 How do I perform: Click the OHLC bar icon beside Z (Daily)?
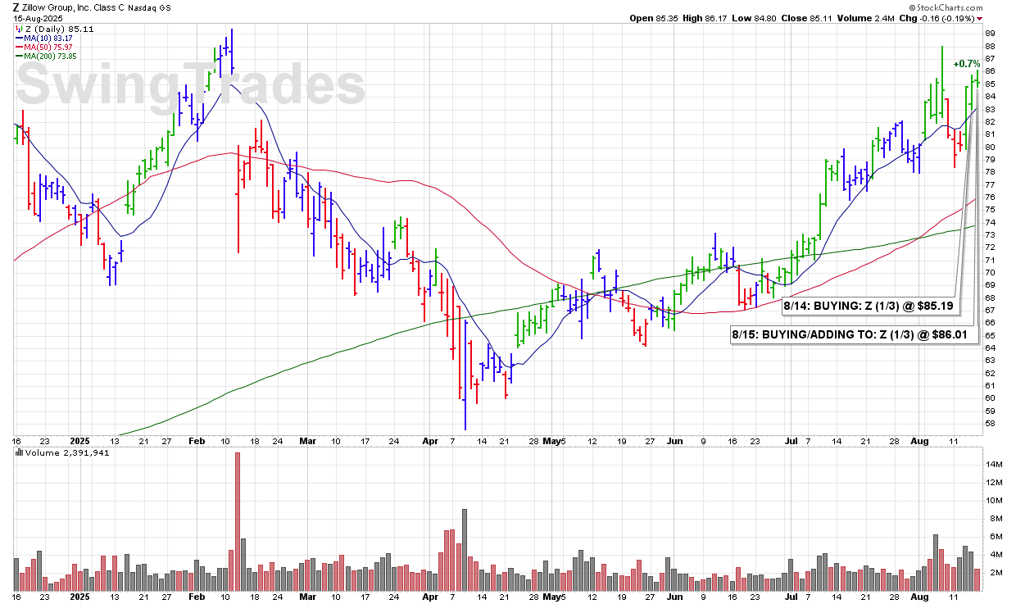(x=18, y=30)
